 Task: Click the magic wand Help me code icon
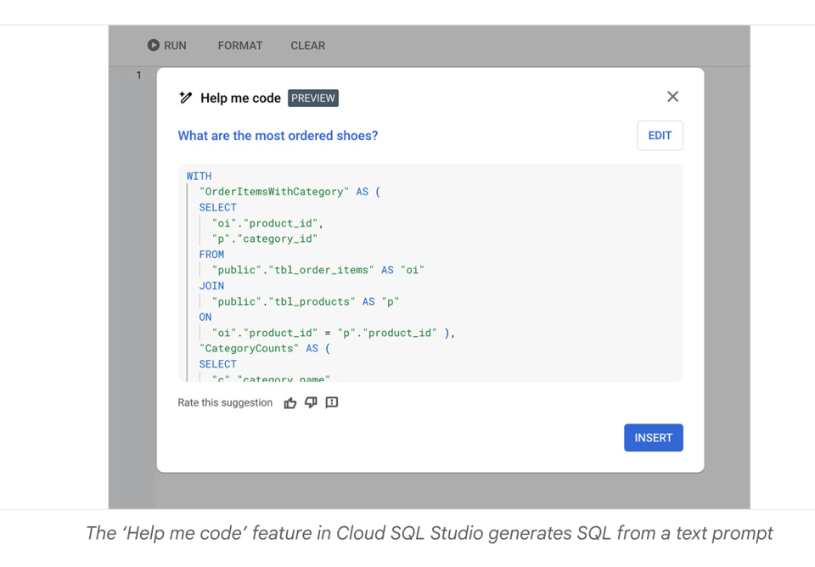186,98
